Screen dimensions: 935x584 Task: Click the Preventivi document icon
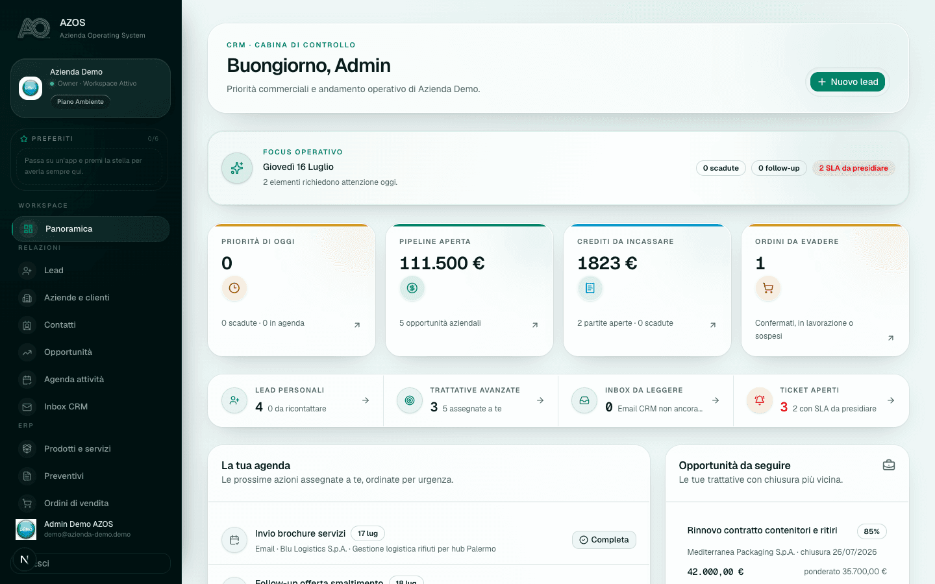(27, 476)
